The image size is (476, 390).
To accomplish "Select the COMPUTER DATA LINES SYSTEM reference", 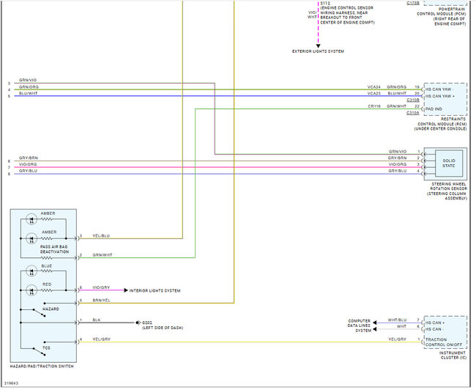I will pyautogui.click(x=360, y=325).
